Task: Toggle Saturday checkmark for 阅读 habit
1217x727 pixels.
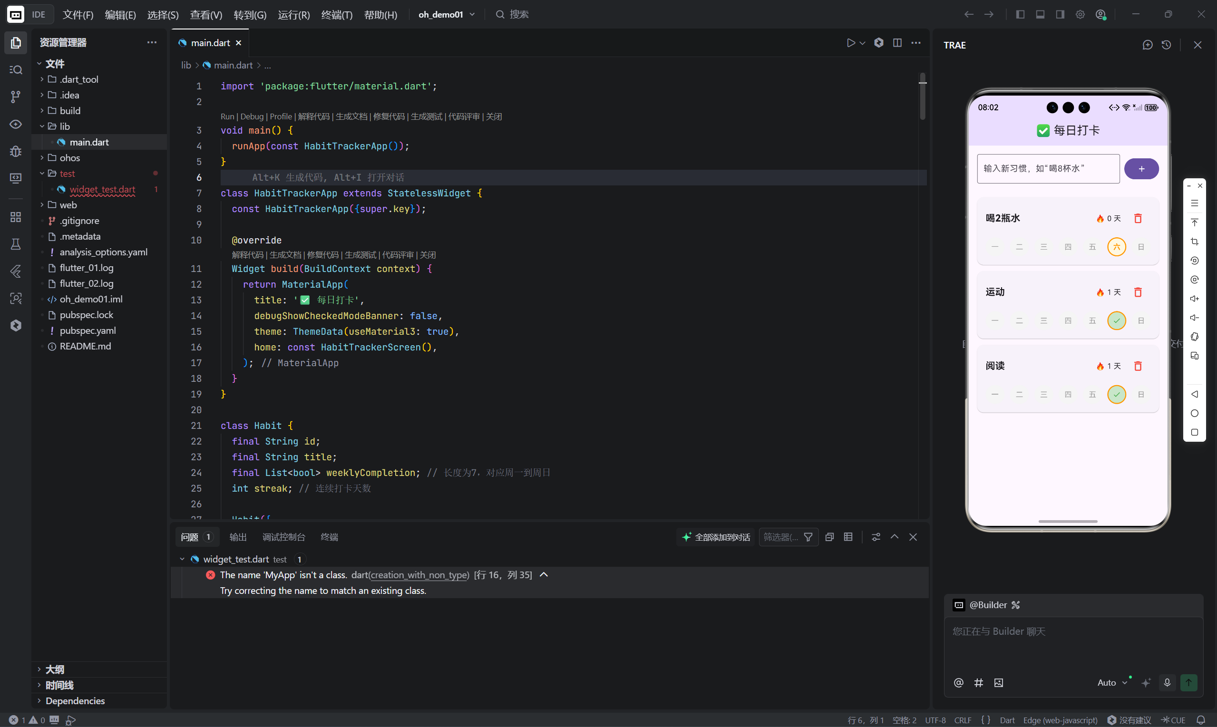Action: click(1116, 394)
